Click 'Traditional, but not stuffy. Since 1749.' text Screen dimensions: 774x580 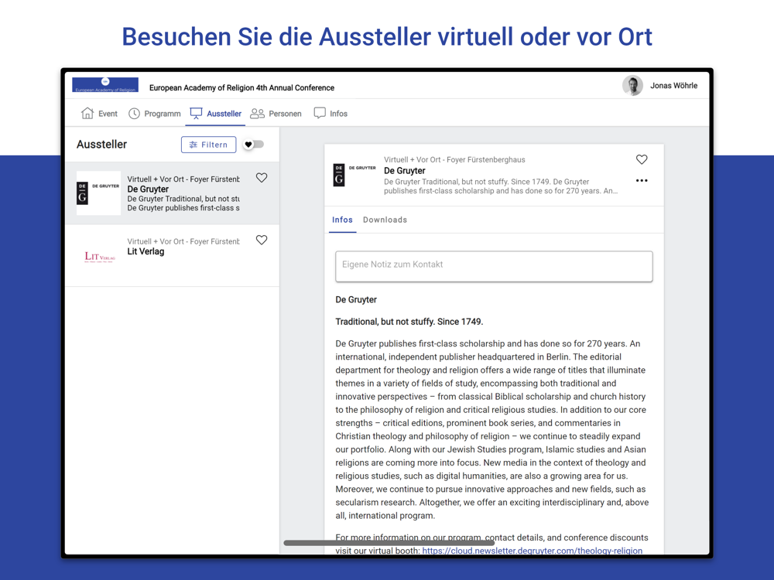(x=409, y=322)
